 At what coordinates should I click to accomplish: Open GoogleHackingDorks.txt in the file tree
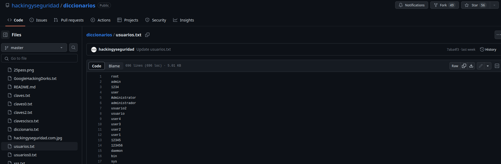tap(35, 79)
